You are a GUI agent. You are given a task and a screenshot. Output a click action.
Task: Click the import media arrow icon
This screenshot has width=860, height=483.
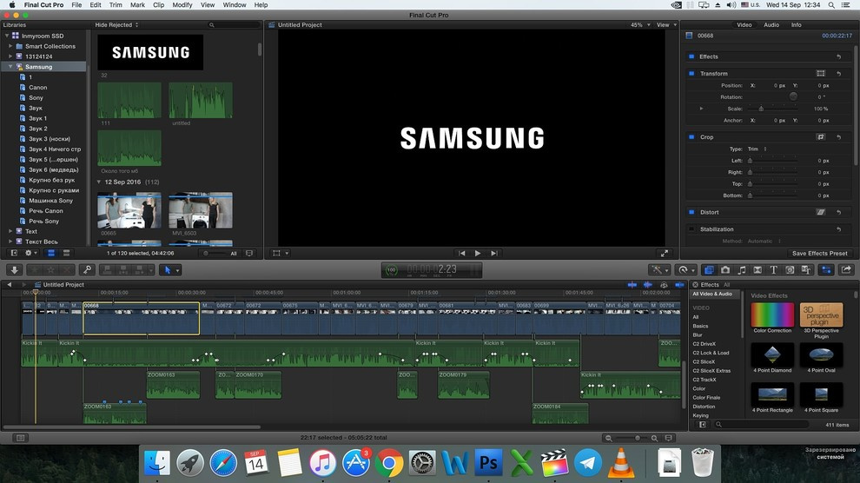pos(15,270)
